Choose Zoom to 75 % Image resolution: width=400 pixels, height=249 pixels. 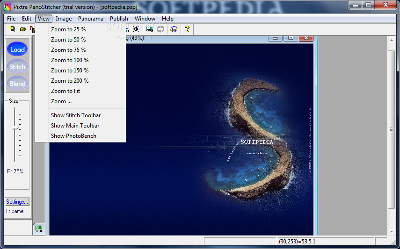tap(80, 50)
